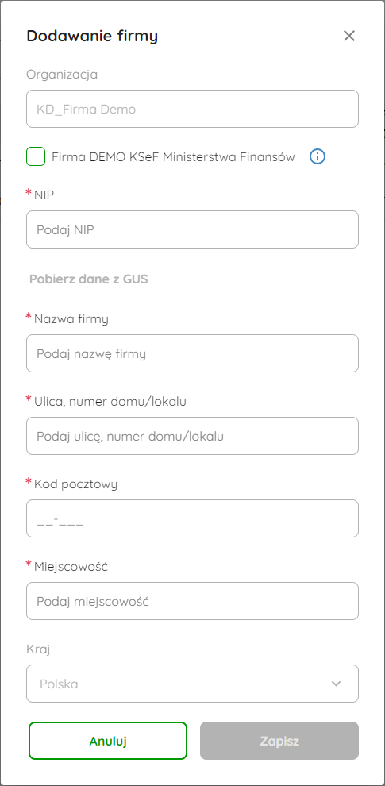The height and width of the screenshot is (786, 385).
Task: Click the Organizacja field with KD_Firma Demo
Action: (x=192, y=109)
